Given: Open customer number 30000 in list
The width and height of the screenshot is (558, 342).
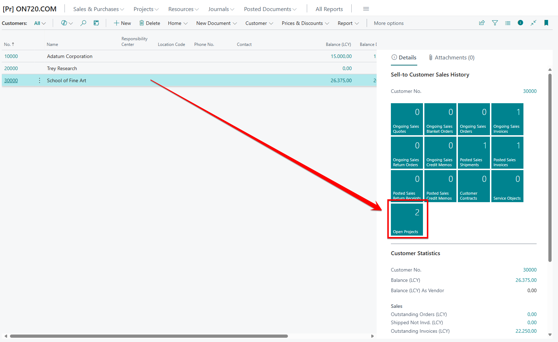Looking at the screenshot, I should pos(11,80).
